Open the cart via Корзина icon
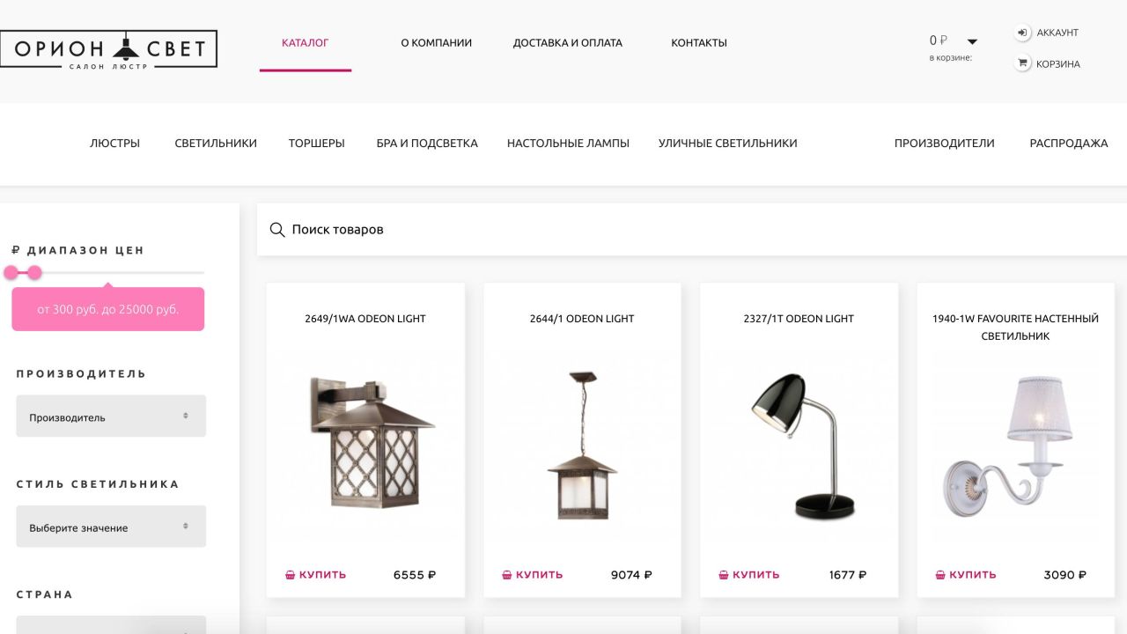 pyautogui.click(x=1022, y=63)
